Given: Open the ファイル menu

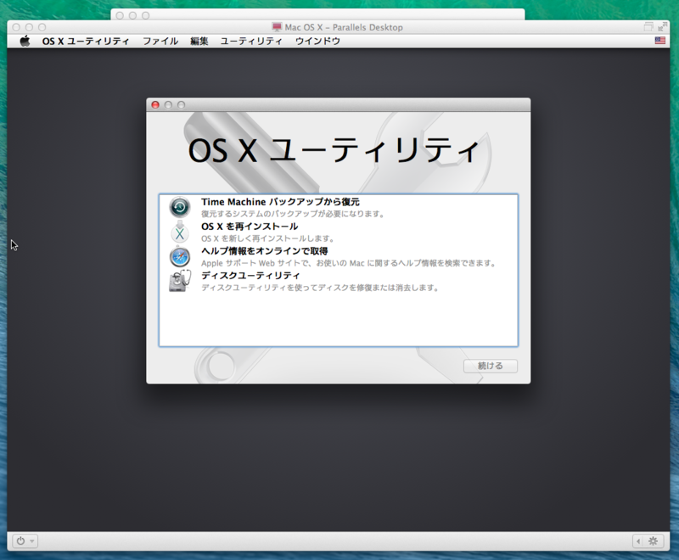Looking at the screenshot, I should tap(160, 39).
